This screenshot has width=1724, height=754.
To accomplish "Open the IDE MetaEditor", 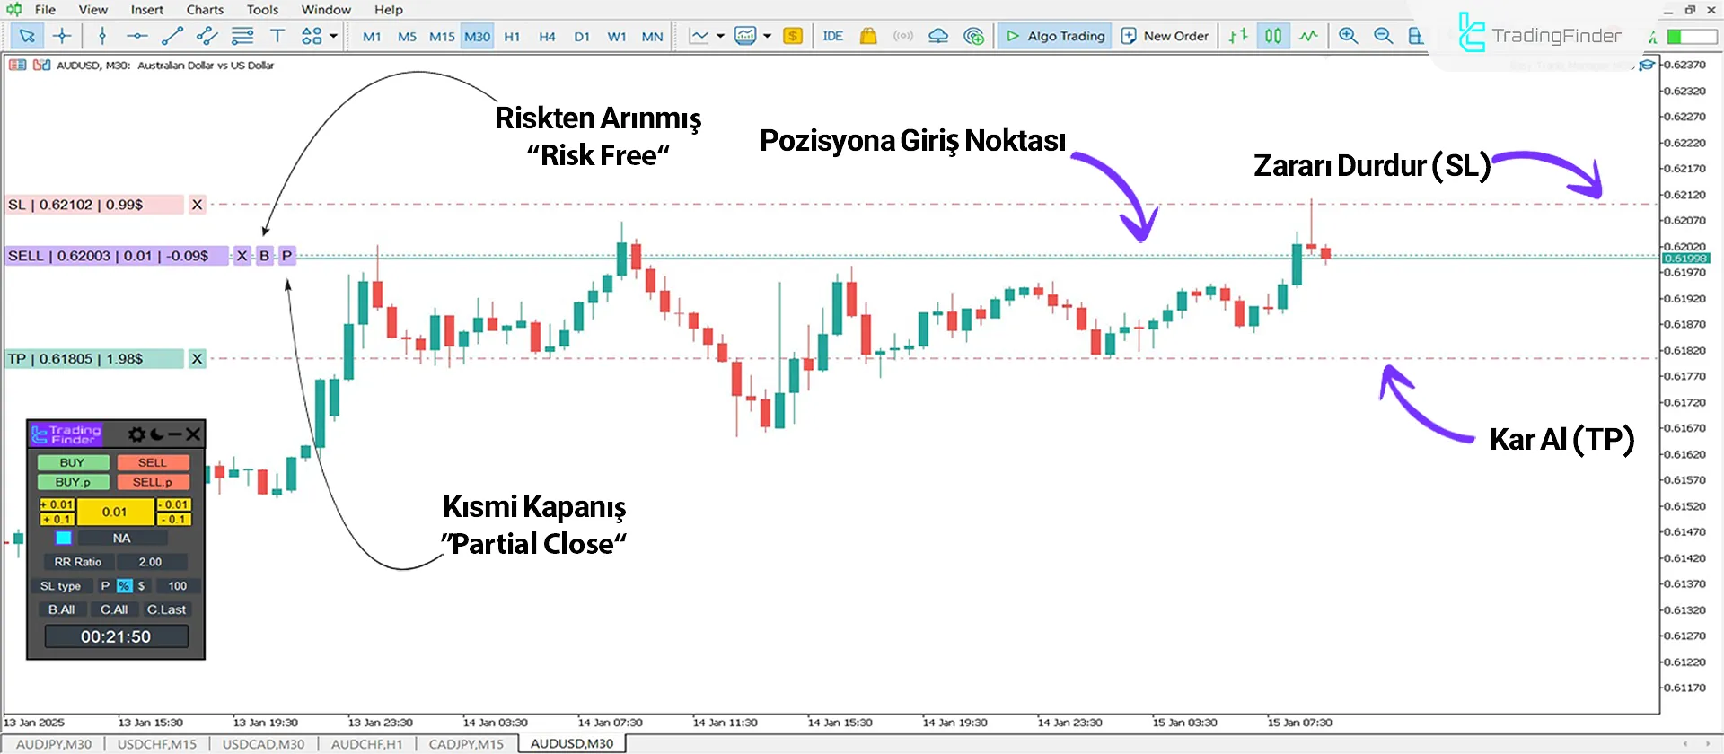I will coord(833,36).
